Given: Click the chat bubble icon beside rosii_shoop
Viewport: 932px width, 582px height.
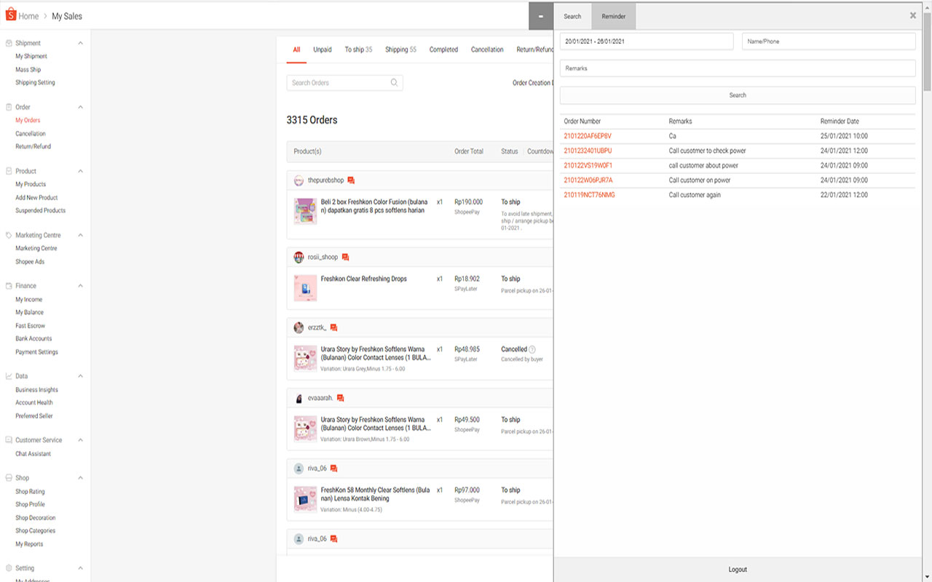Looking at the screenshot, I should 346,257.
